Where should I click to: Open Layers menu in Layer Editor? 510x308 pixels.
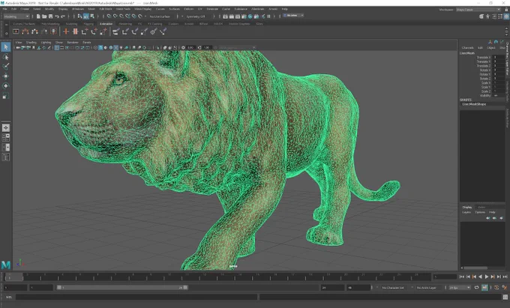pyautogui.click(x=466, y=212)
